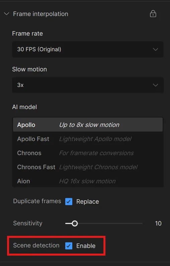Click the 30 FPS (Original) value
Viewport: 170px width, 266px height.
39,49
